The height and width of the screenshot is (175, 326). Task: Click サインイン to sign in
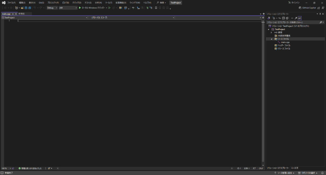pyautogui.click(x=294, y=3)
